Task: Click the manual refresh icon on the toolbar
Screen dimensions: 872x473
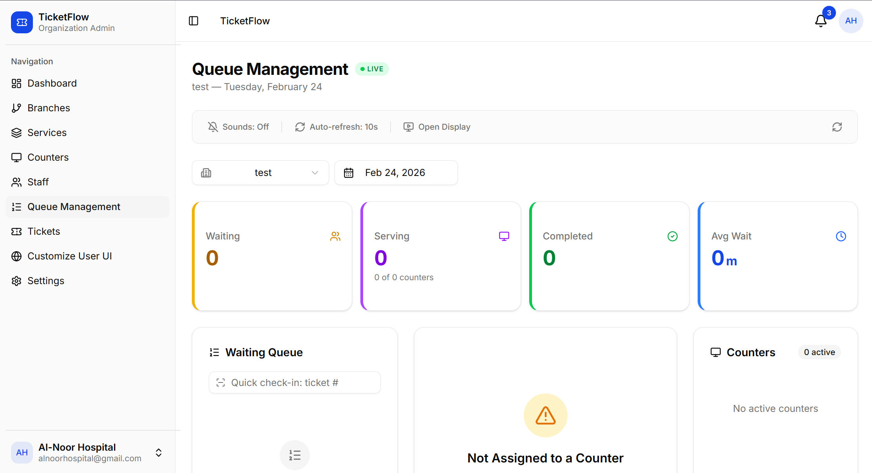Action: pos(837,127)
